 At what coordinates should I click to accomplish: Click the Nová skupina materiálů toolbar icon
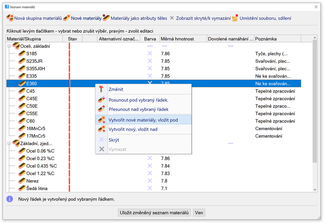pyautogui.click(x=10, y=18)
